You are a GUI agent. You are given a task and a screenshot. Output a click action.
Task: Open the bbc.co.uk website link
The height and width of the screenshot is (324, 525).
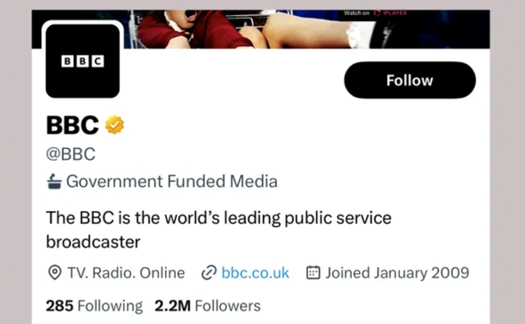coord(255,273)
